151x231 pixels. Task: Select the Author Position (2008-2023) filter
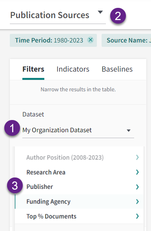click(79, 157)
